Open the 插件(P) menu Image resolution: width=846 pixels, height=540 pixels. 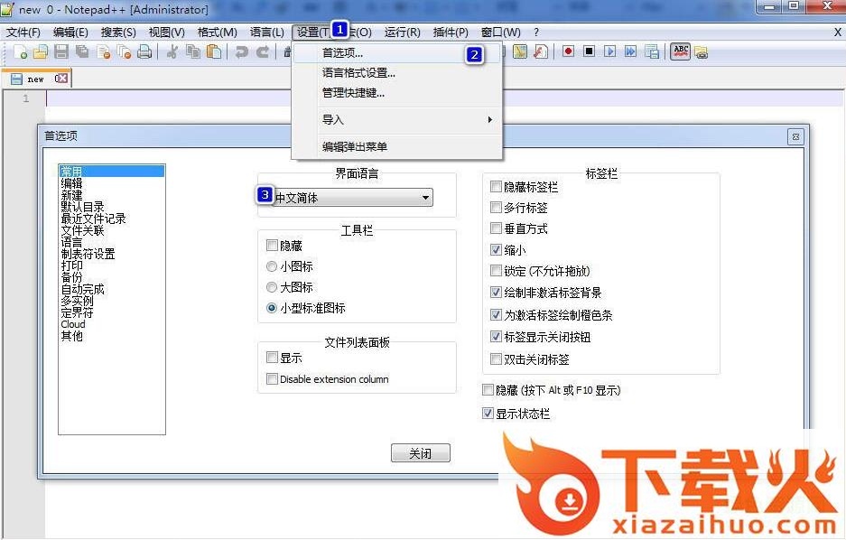click(451, 33)
